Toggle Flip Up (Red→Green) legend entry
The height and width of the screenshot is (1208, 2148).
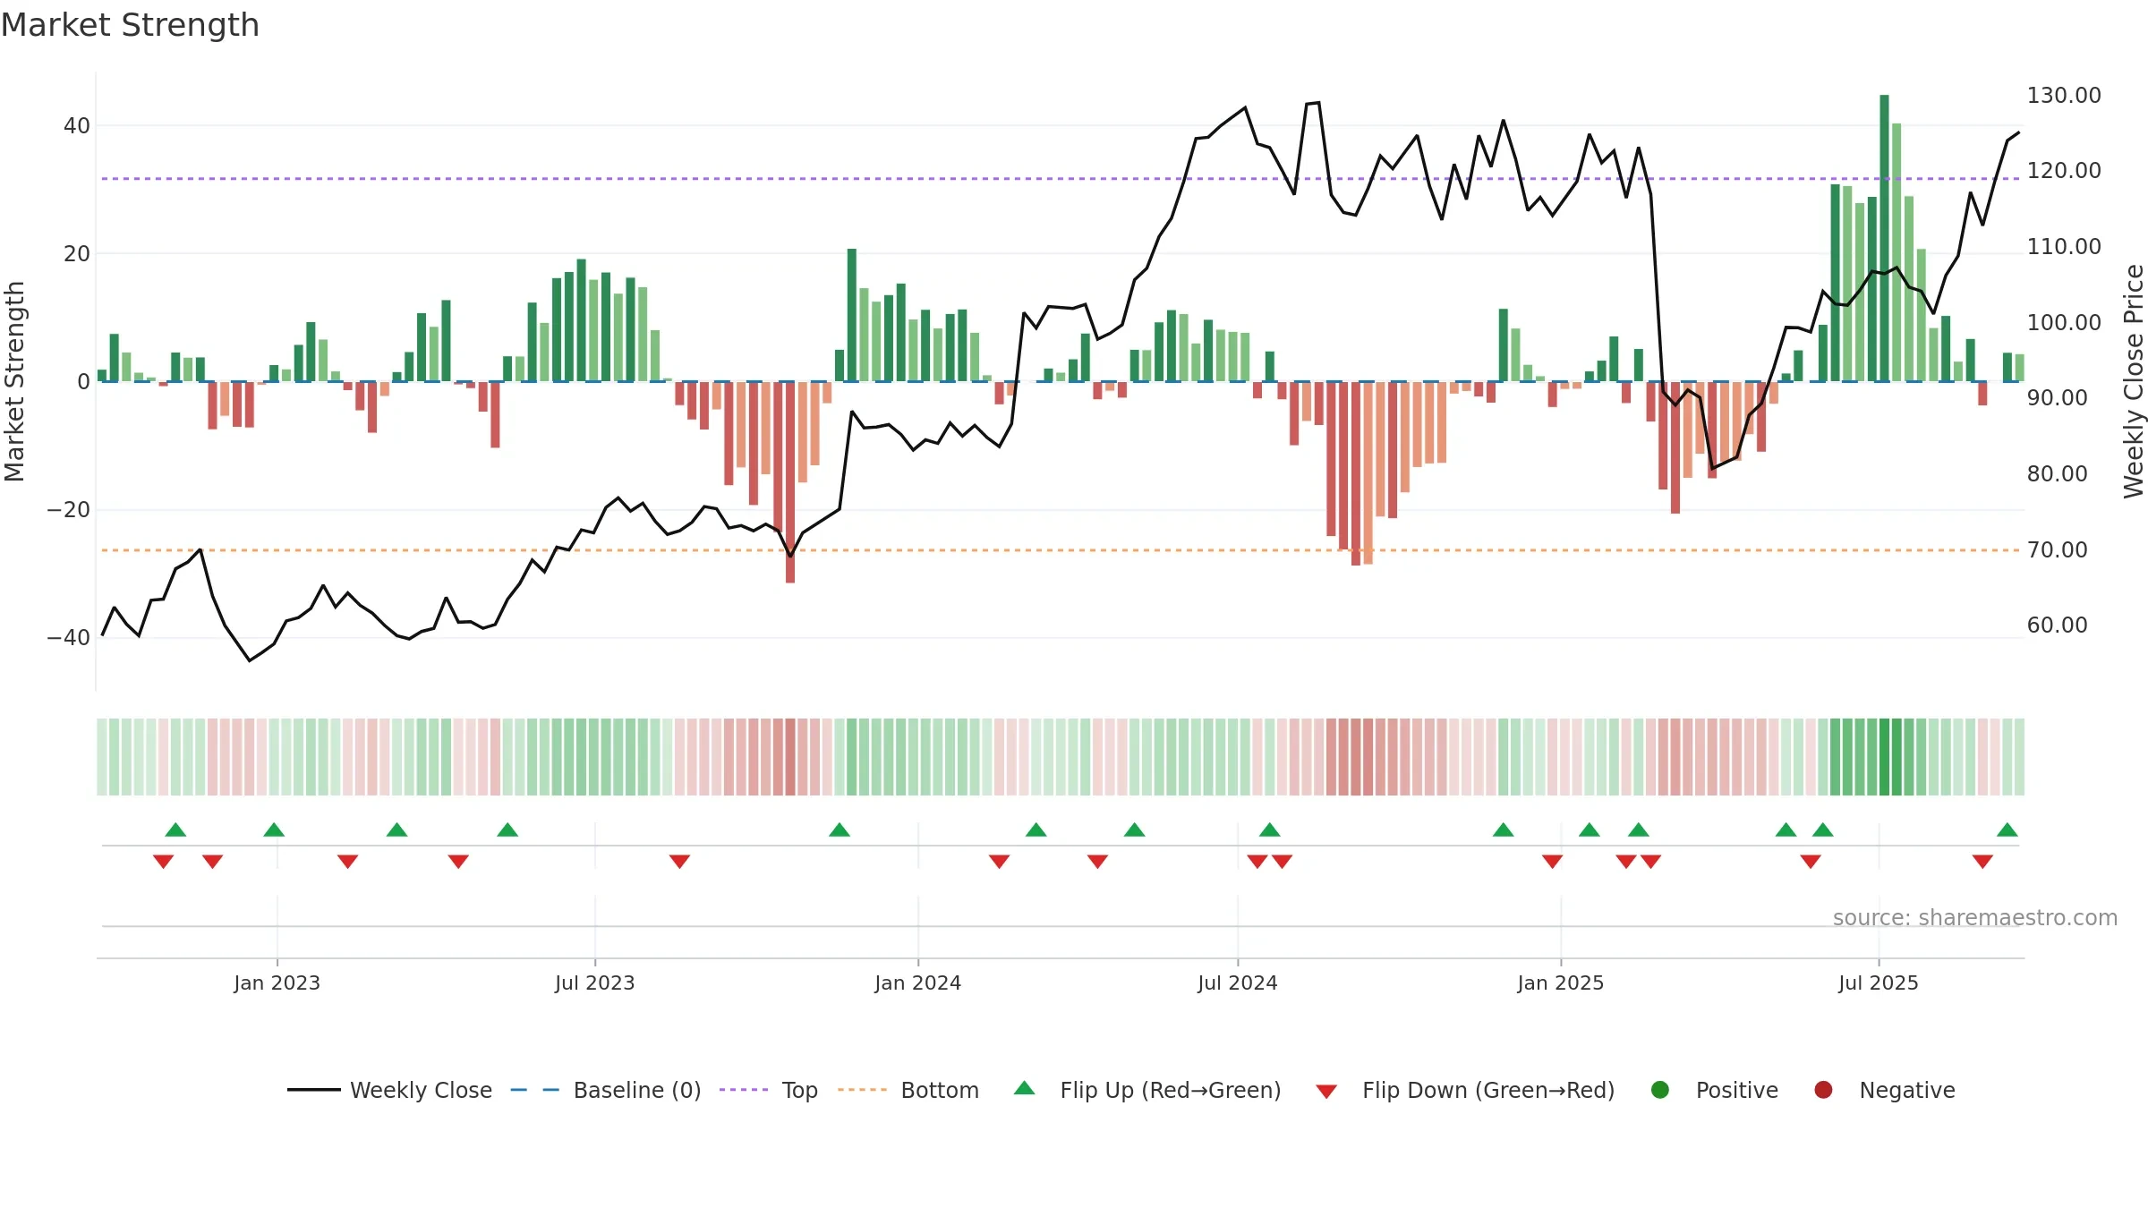point(1146,1090)
